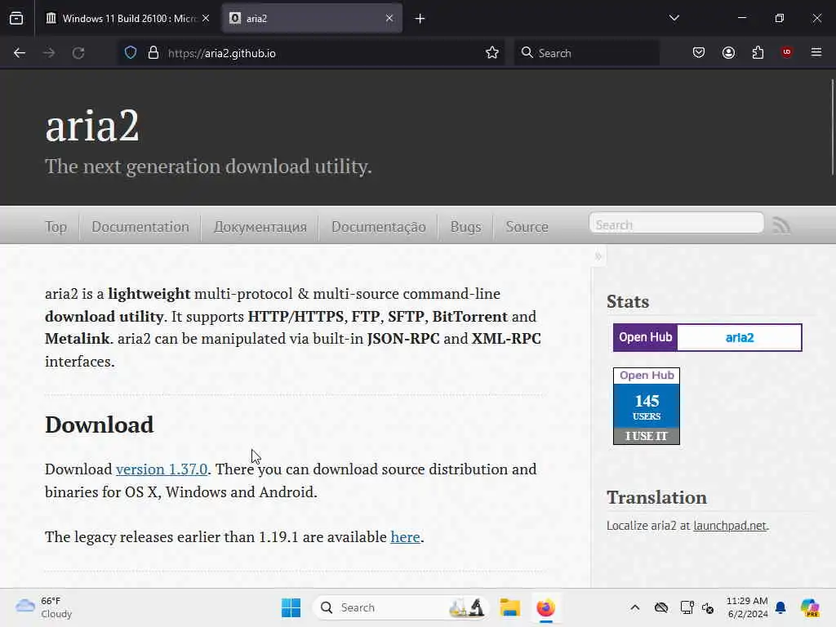Open the Документация navigation item

click(260, 227)
